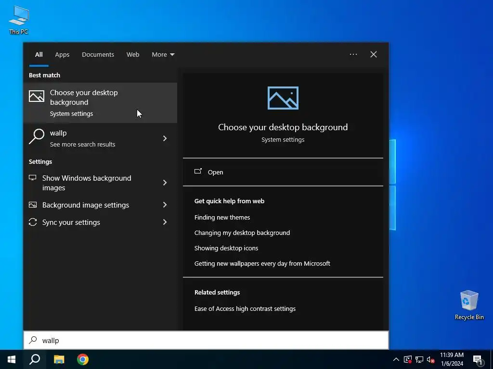The image size is (493, 369).
Task: Click the muted volume speaker icon
Action: pyautogui.click(x=430, y=359)
